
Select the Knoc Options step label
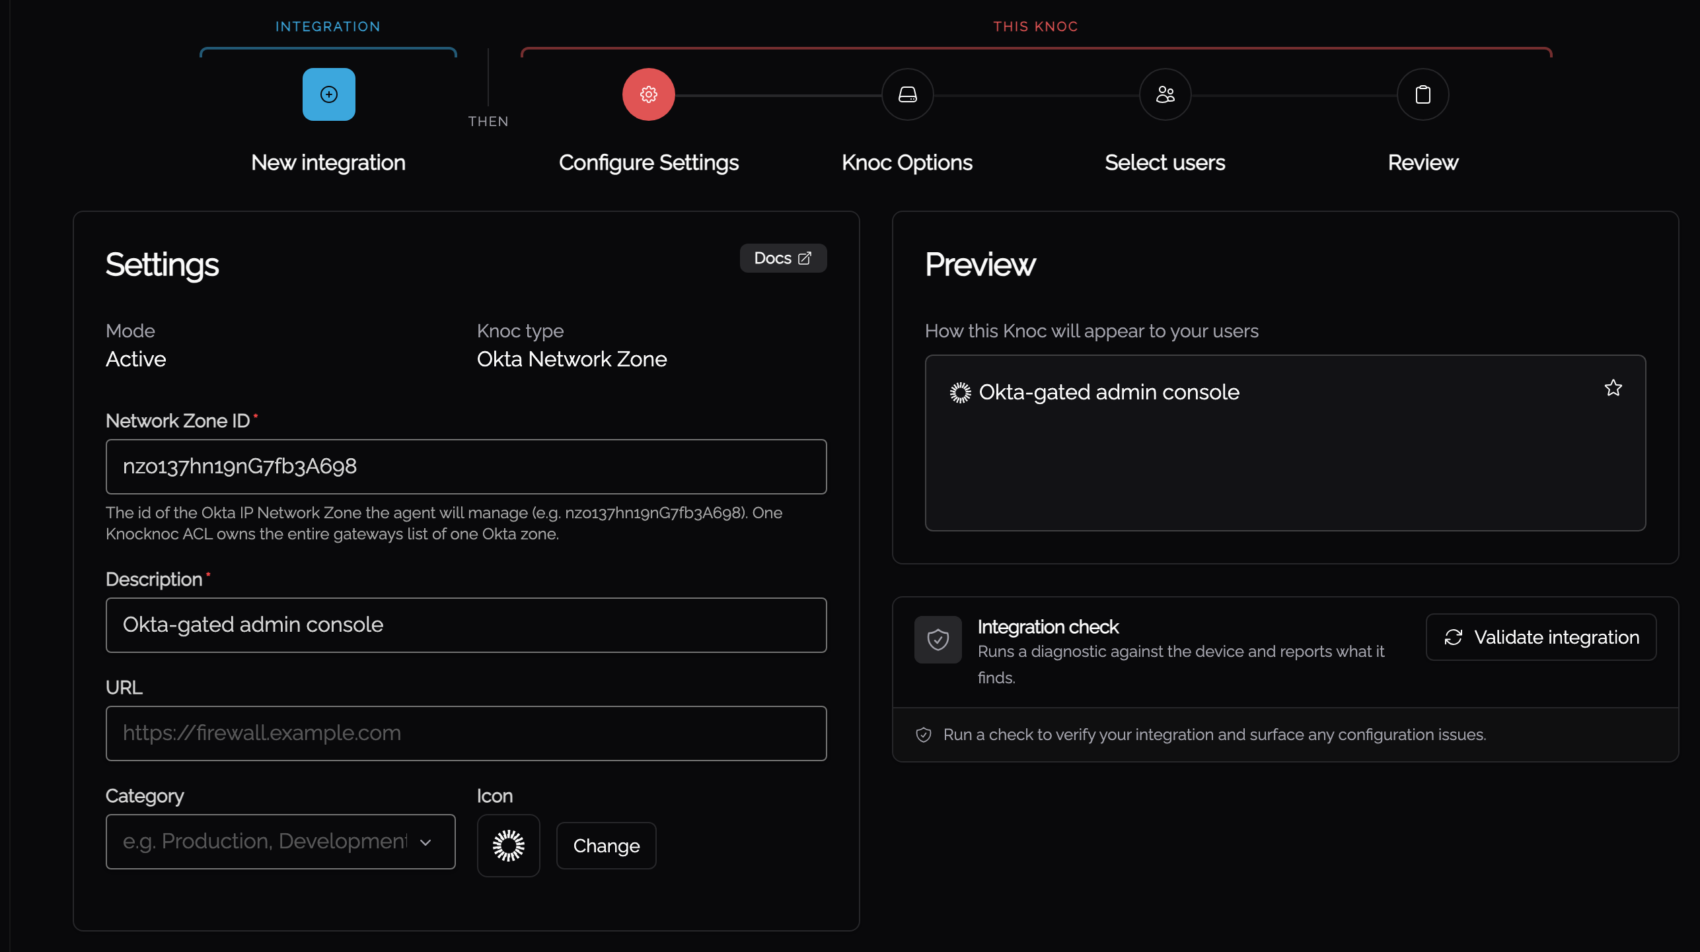pos(906,162)
